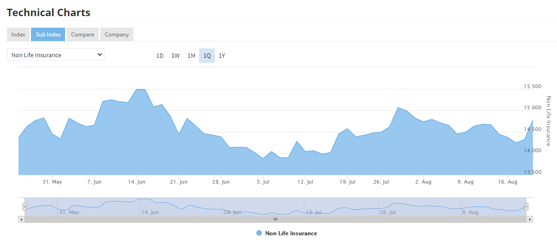Select the Sub Index tab
Screen dimensions: 557x244
coord(48,35)
